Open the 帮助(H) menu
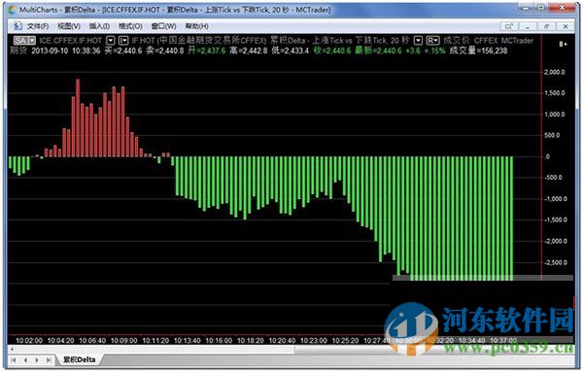This screenshot has width=583, height=371. pyautogui.click(x=196, y=26)
